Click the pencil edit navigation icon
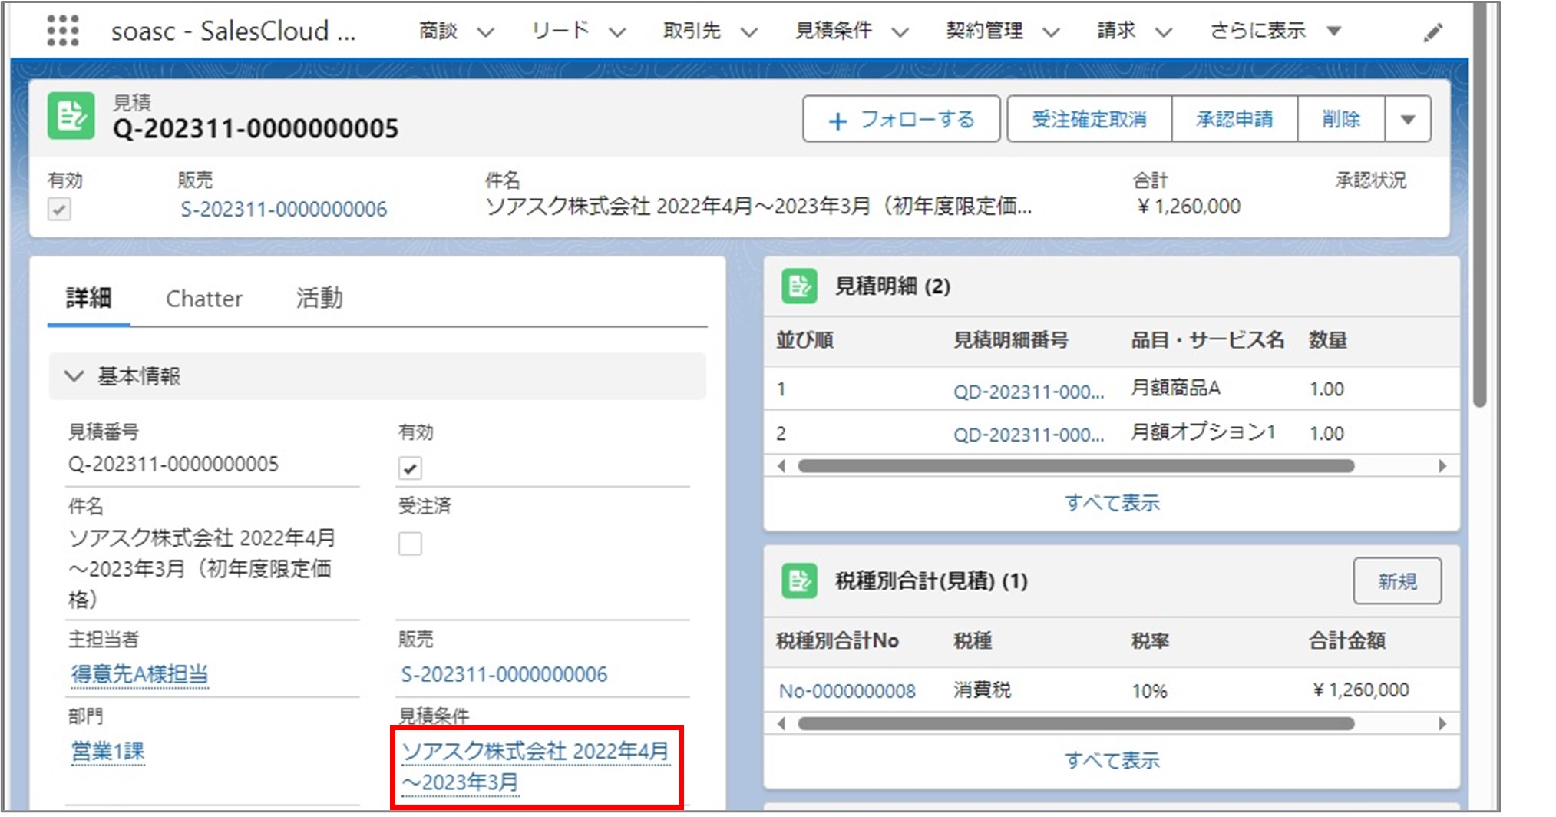The width and height of the screenshot is (1556, 817). pos(1432,32)
